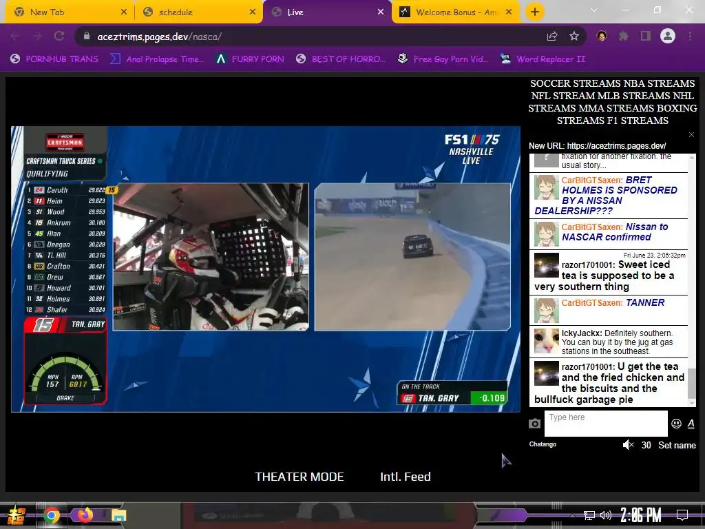Open the round avatar extension icon
Image resolution: width=705 pixels, height=529 pixels.
[x=602, y=37]
